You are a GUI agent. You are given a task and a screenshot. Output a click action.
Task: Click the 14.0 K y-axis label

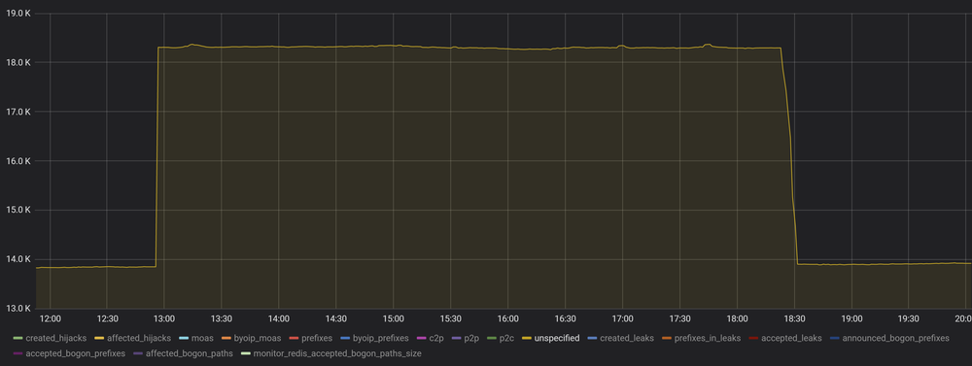click(x=17, y=259)
